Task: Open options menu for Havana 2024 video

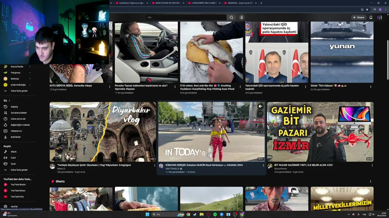Action: (263, 165)
